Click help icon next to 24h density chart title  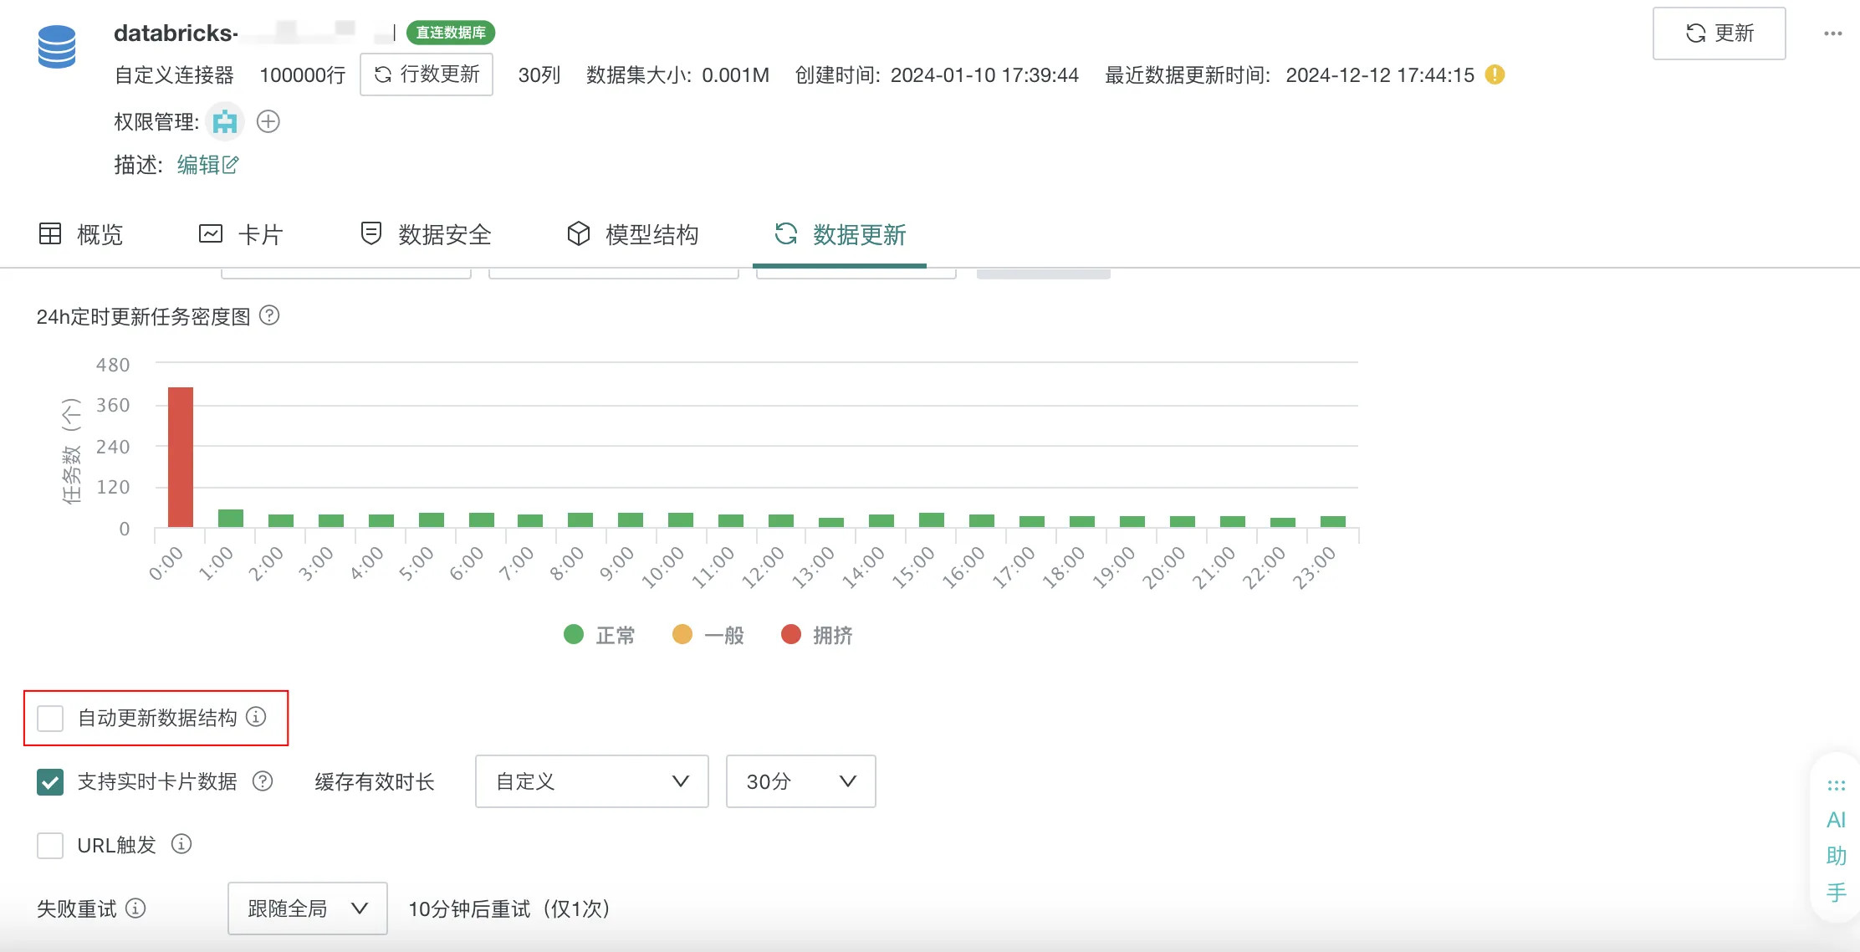click(x=269, y=315)
